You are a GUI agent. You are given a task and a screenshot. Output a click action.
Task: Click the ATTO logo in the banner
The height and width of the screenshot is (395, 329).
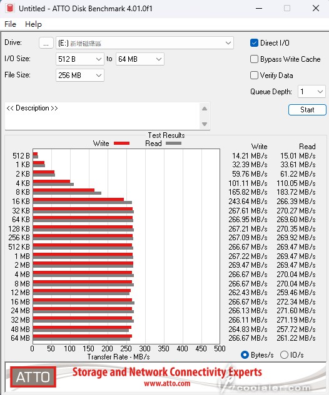pyautogui.click(x=33, y=377)
